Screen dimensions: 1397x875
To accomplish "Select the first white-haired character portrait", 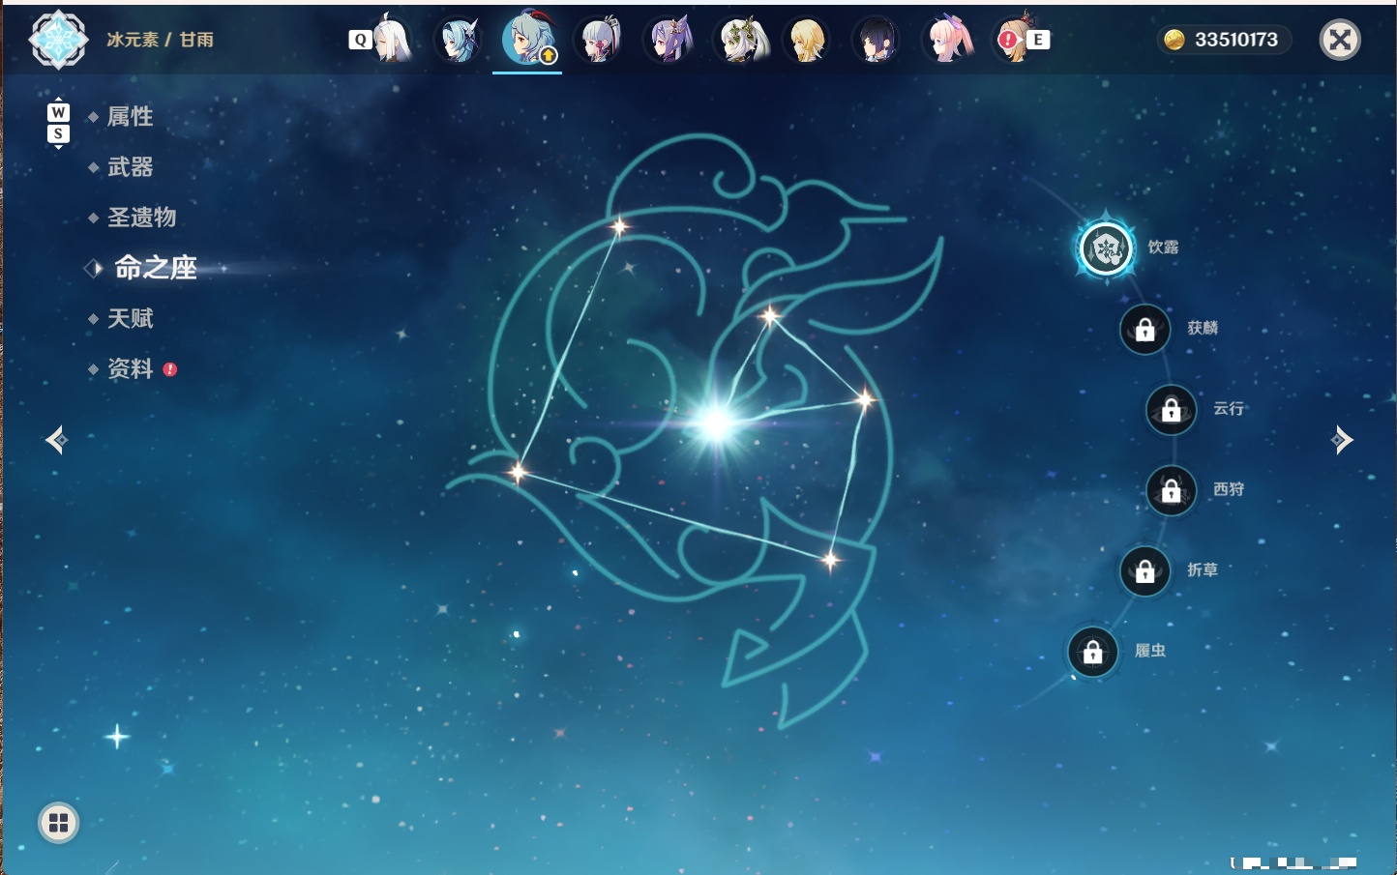I will [392, 40].
